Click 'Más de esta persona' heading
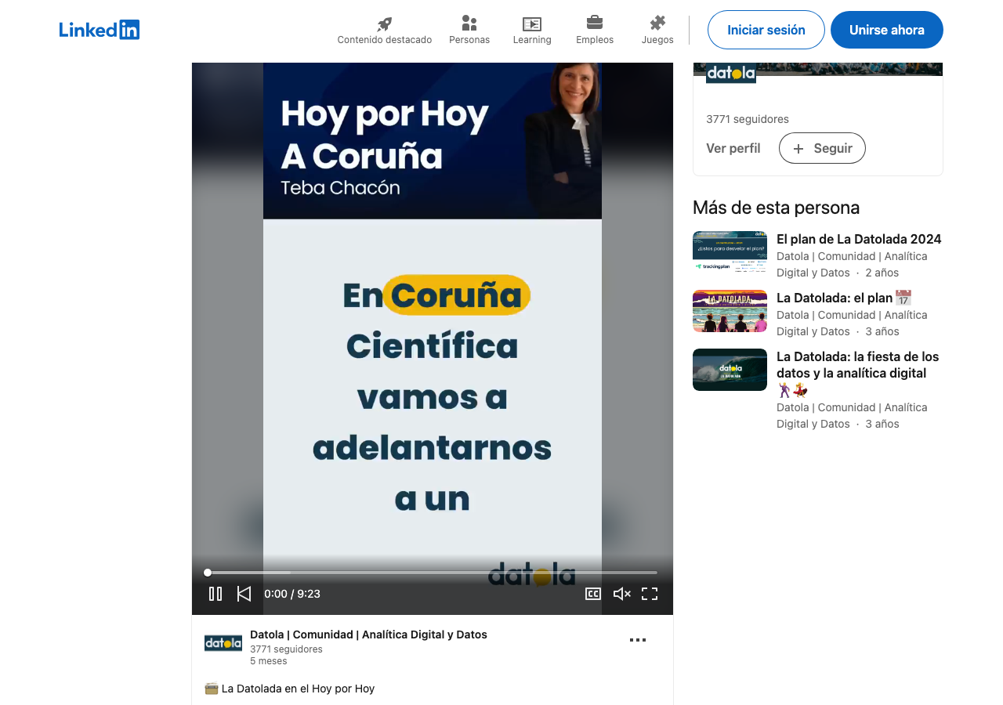 (x=777, y=208)
